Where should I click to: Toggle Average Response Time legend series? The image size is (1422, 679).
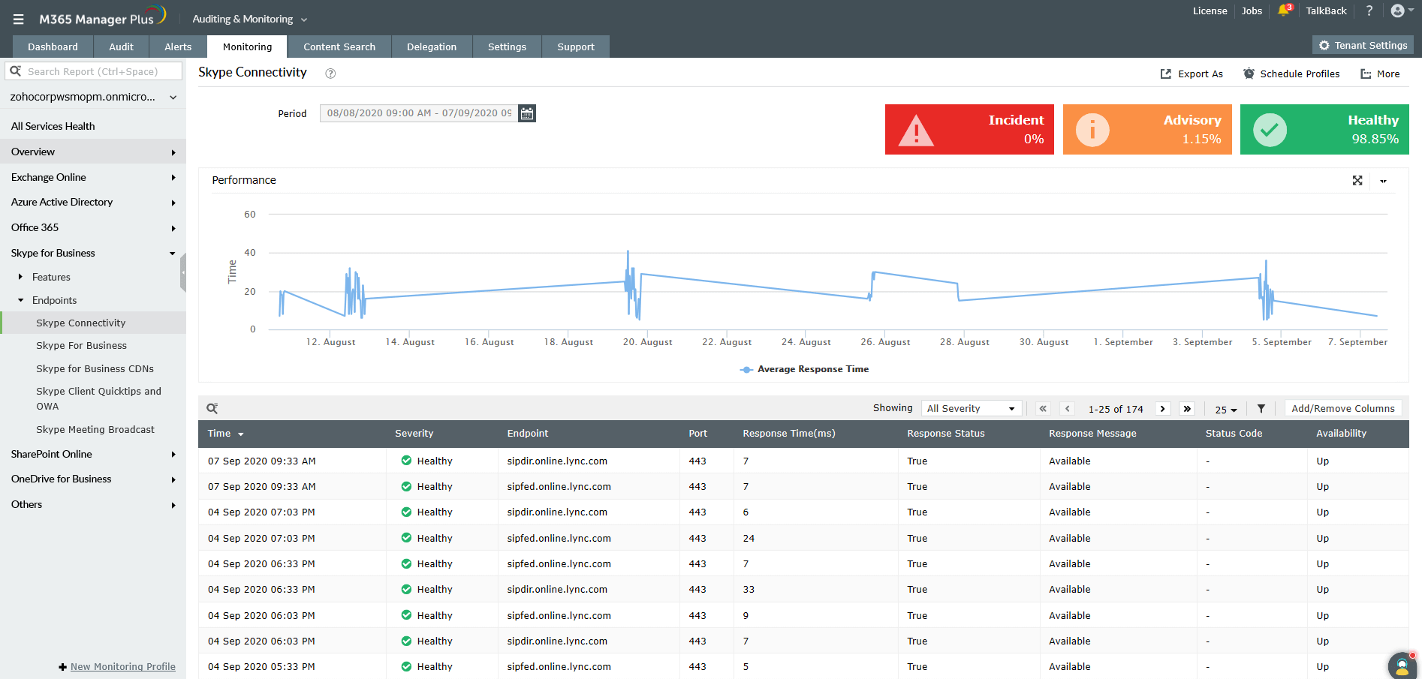pyautogui.click(x=804, y=369)
